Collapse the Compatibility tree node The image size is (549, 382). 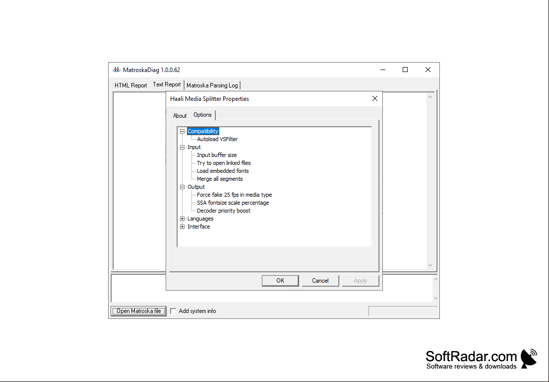(x=182, y=131)
